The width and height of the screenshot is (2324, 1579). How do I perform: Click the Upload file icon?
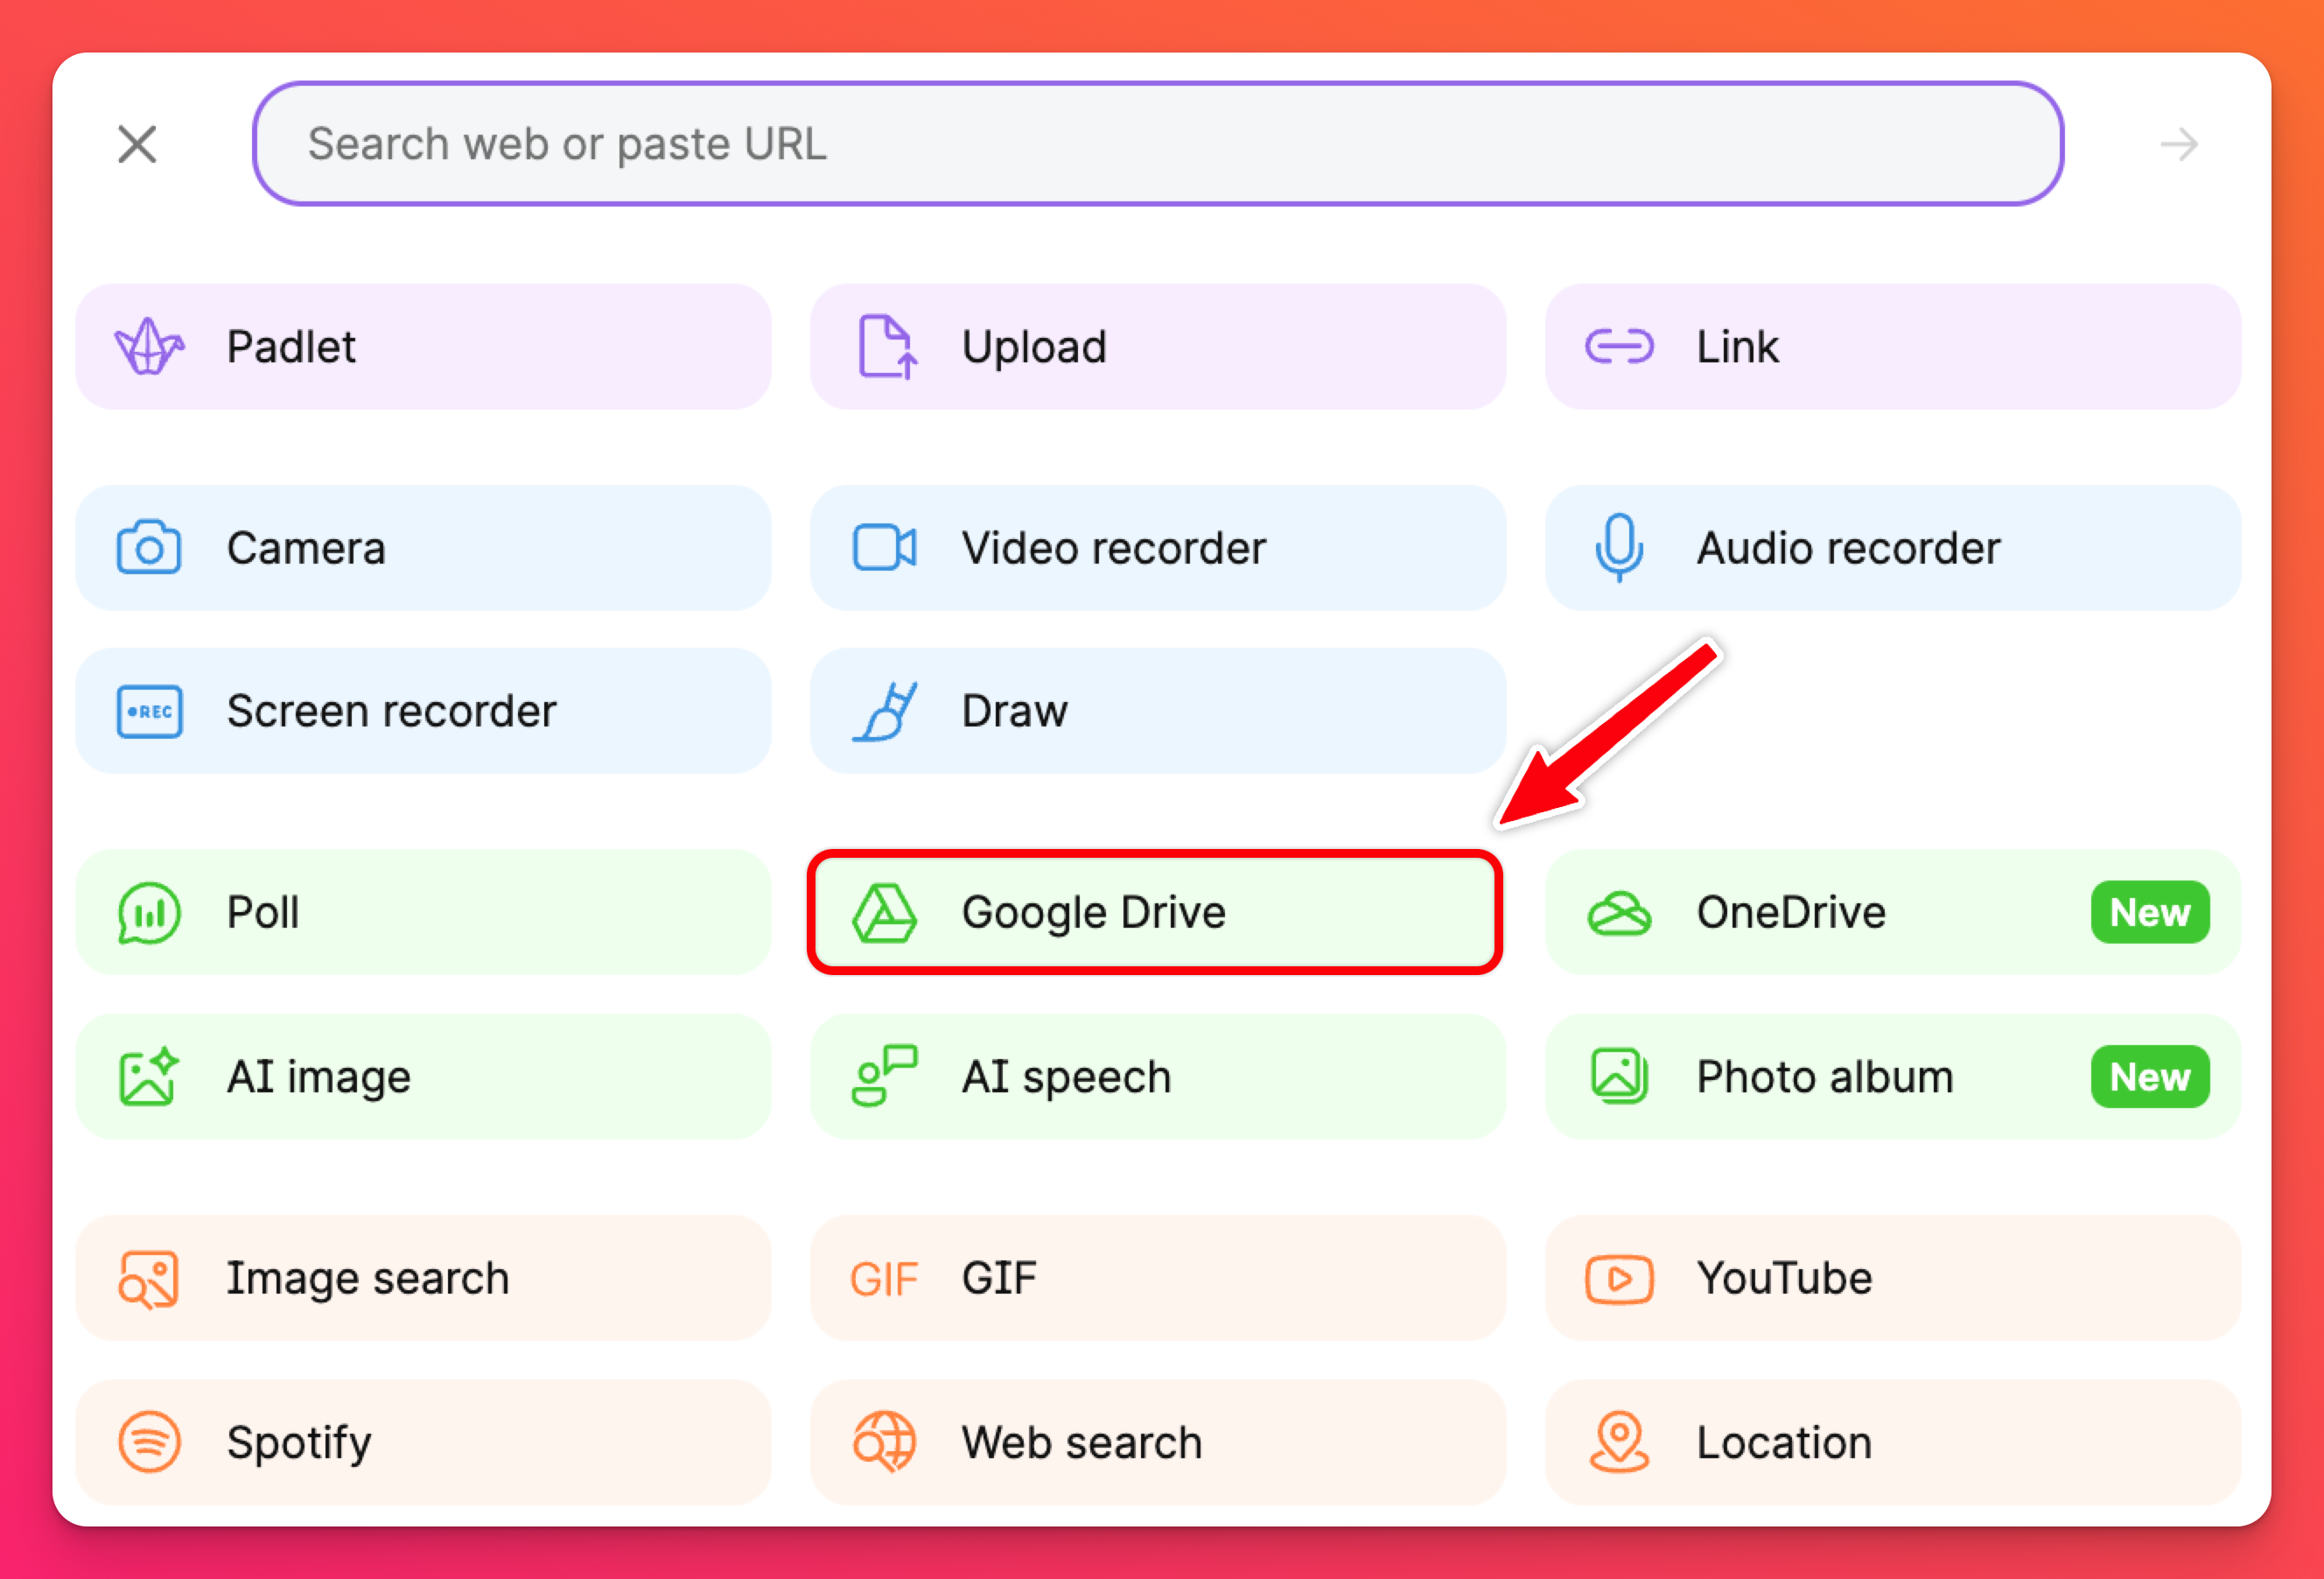tap(885, 347)
